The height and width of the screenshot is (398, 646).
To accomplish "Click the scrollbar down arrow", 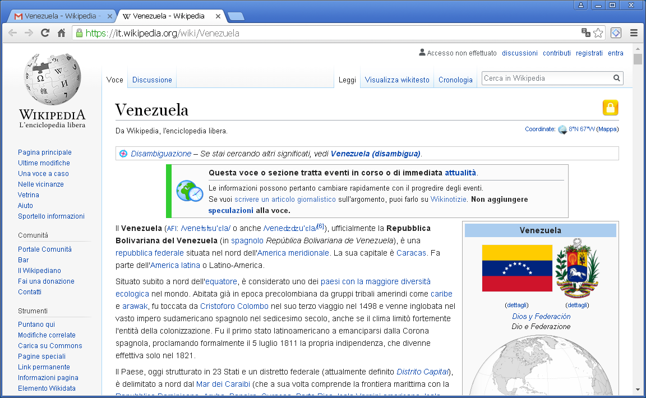I will pyautogui.click(x=638, y=390).
